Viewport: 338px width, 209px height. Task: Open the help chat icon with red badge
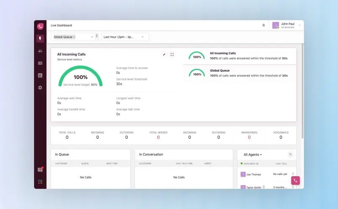(40, 170)
